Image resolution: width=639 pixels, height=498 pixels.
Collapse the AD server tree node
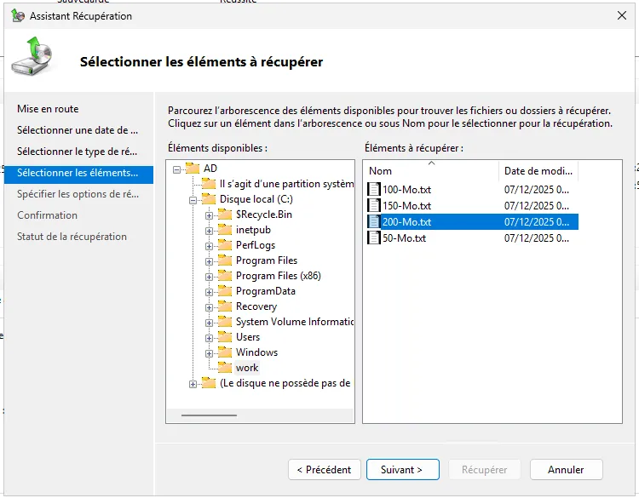coord(177,169)
